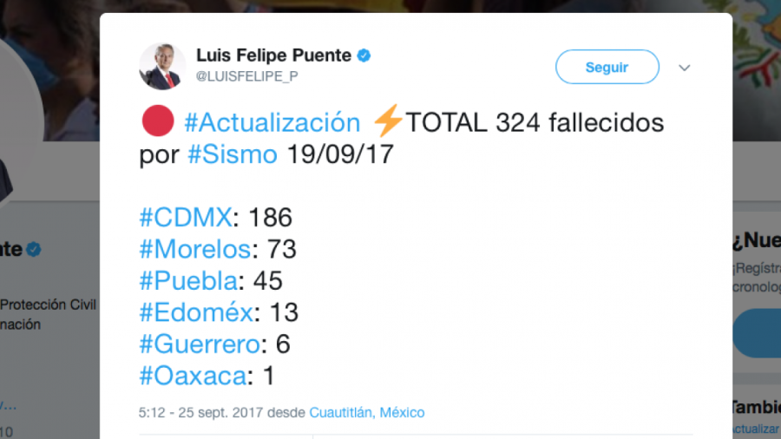Screen dimensions: 781x439
Task: Open the Cuautitlán, México location link
Action: pyautogui.click(x=367, y=413)
